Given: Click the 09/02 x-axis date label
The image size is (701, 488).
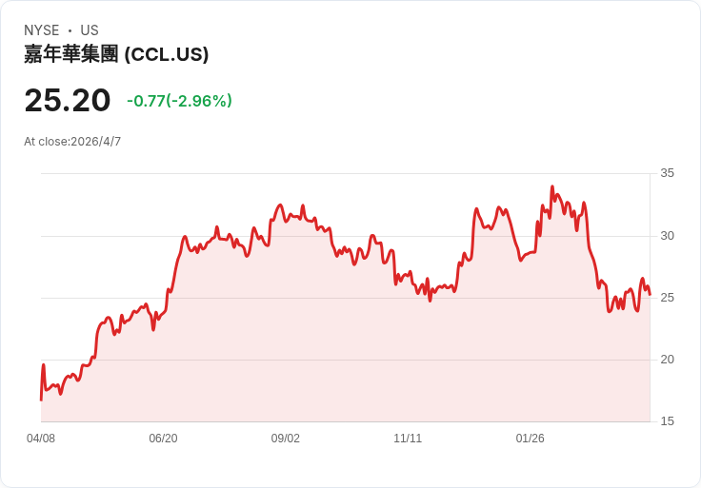Looking at the screenshot, I should click(285, 439).
